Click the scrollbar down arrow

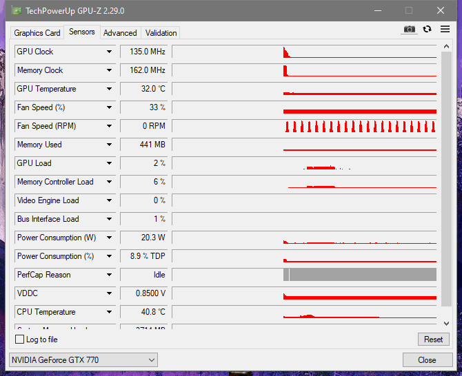coord(446,324)
